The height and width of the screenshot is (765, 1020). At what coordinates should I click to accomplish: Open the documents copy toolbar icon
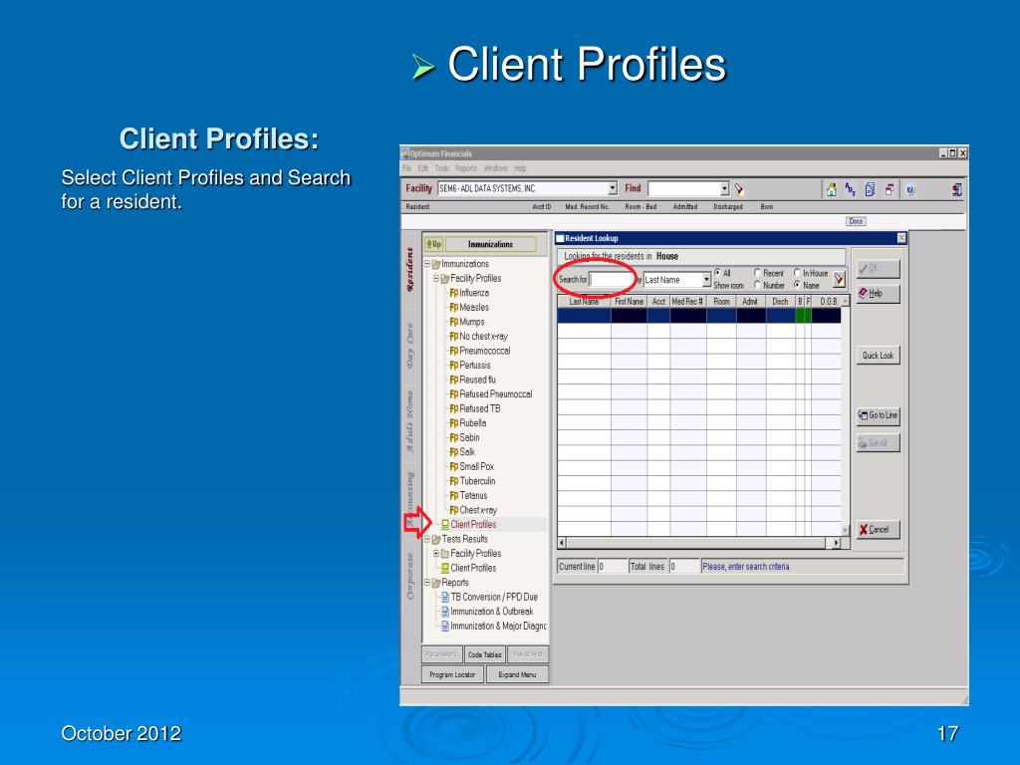tap(870, 189)
